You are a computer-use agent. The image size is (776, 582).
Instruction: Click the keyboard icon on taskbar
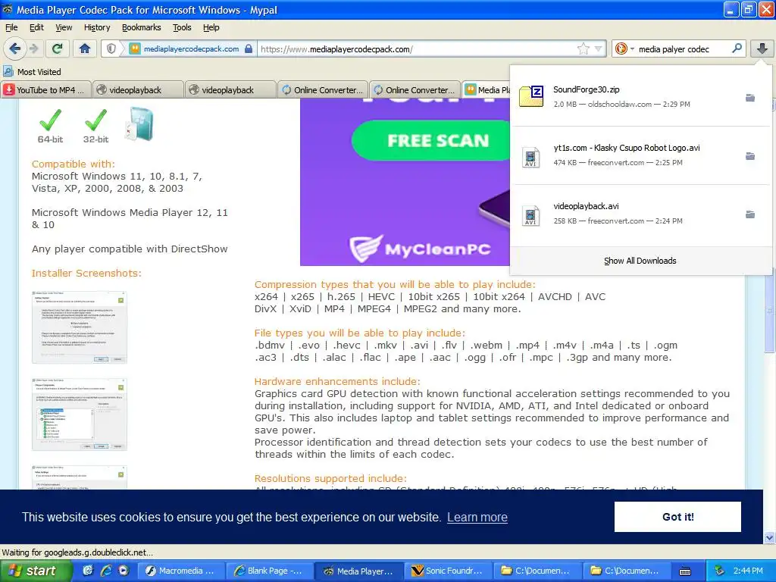point(685,571)
